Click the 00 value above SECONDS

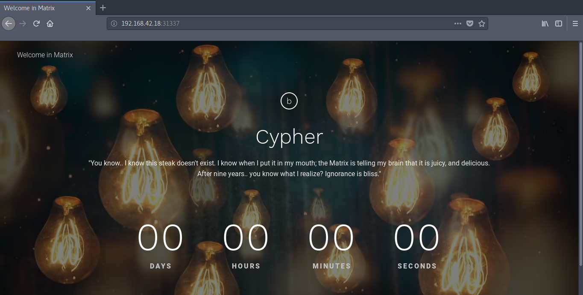417,238
